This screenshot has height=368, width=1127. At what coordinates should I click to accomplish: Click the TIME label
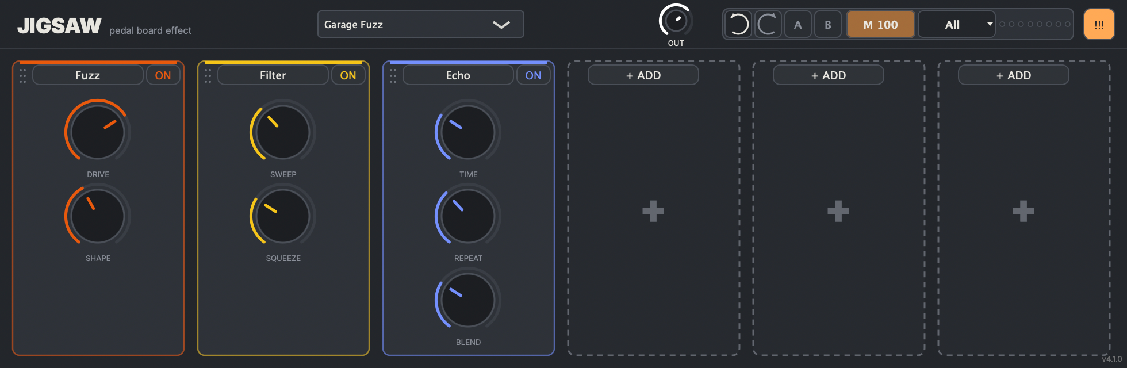468,174
